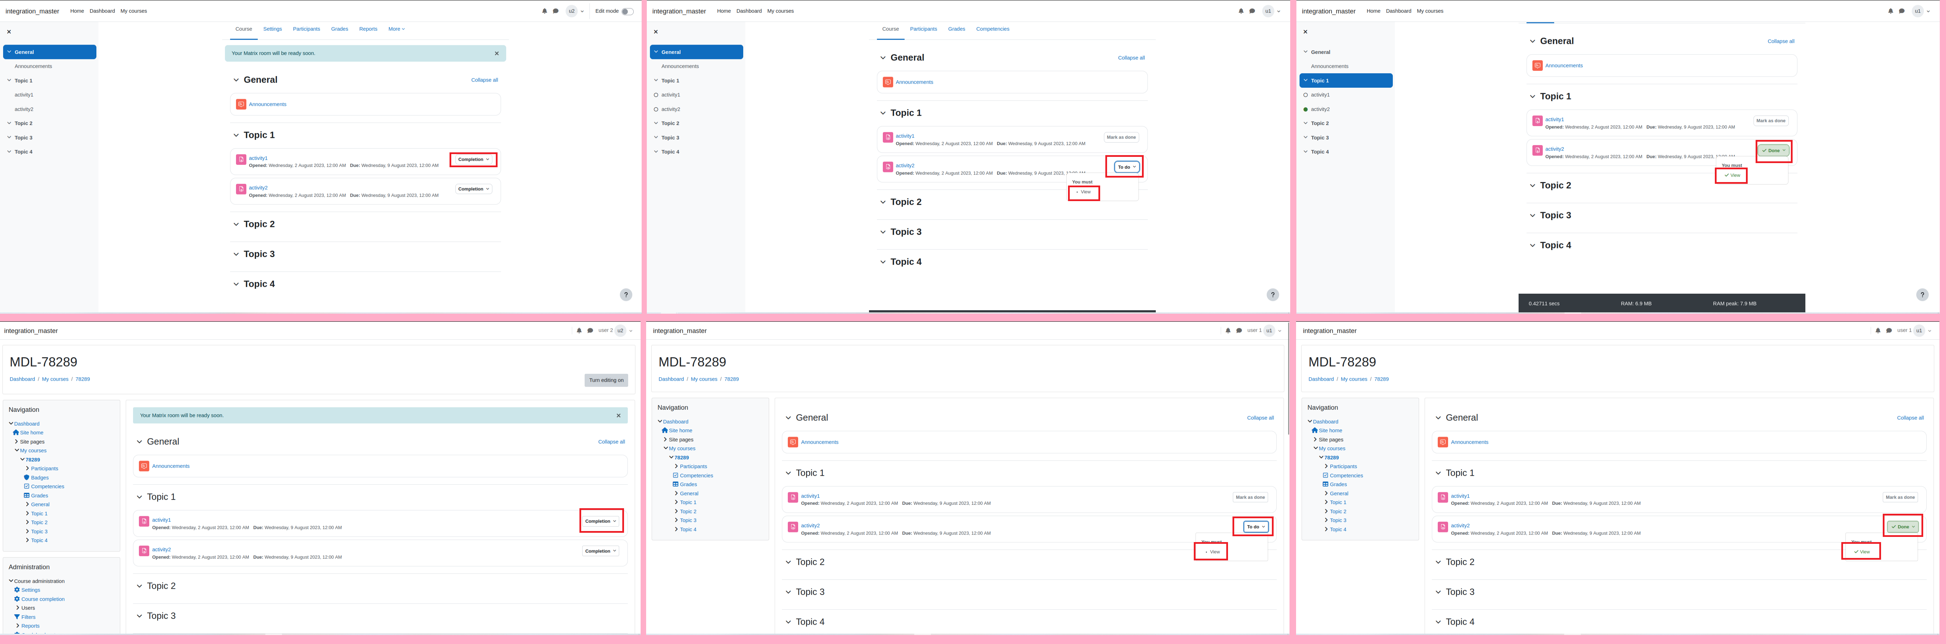Click activity2 completion circle in top-middle course index
Image resolution: width=1946 pixels, height=644 pixels.
pos(656,110)
